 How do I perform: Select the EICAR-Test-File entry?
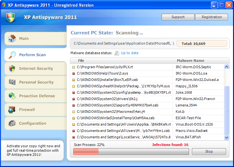(x=188, y=118)
